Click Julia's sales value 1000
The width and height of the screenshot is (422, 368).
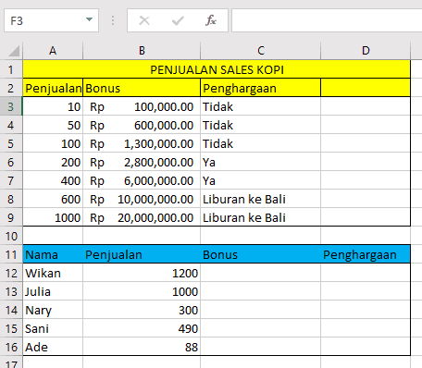142,291
